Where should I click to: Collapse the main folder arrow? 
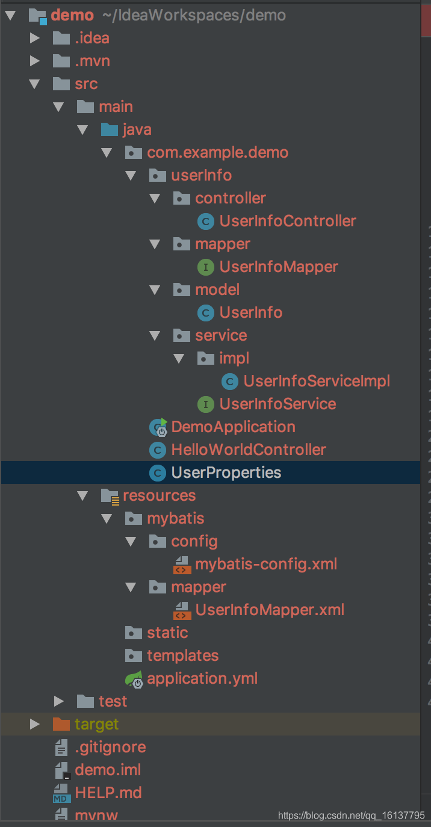[59, 107]
